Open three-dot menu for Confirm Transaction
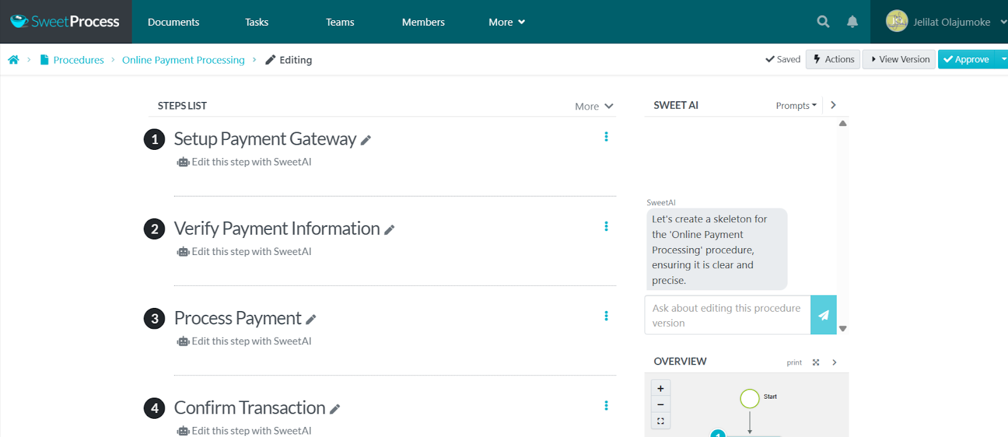 [x=606, y=406]
